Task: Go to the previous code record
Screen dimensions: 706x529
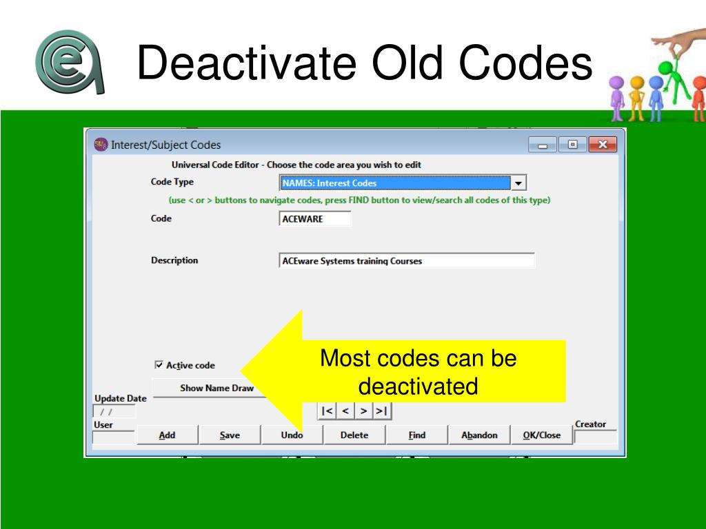Action: pyautogui.click(x=345, y=411)
